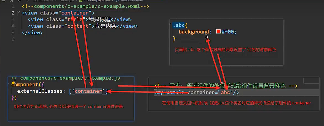324x126 pixels.
Task: Click 'container' inside the externalClasses array
Action: [x=89, y=91]
